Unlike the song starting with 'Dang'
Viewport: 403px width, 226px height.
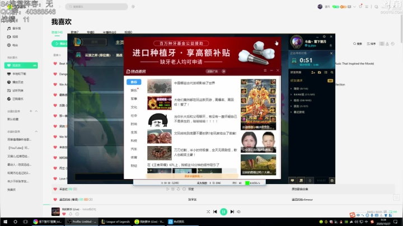55,74
